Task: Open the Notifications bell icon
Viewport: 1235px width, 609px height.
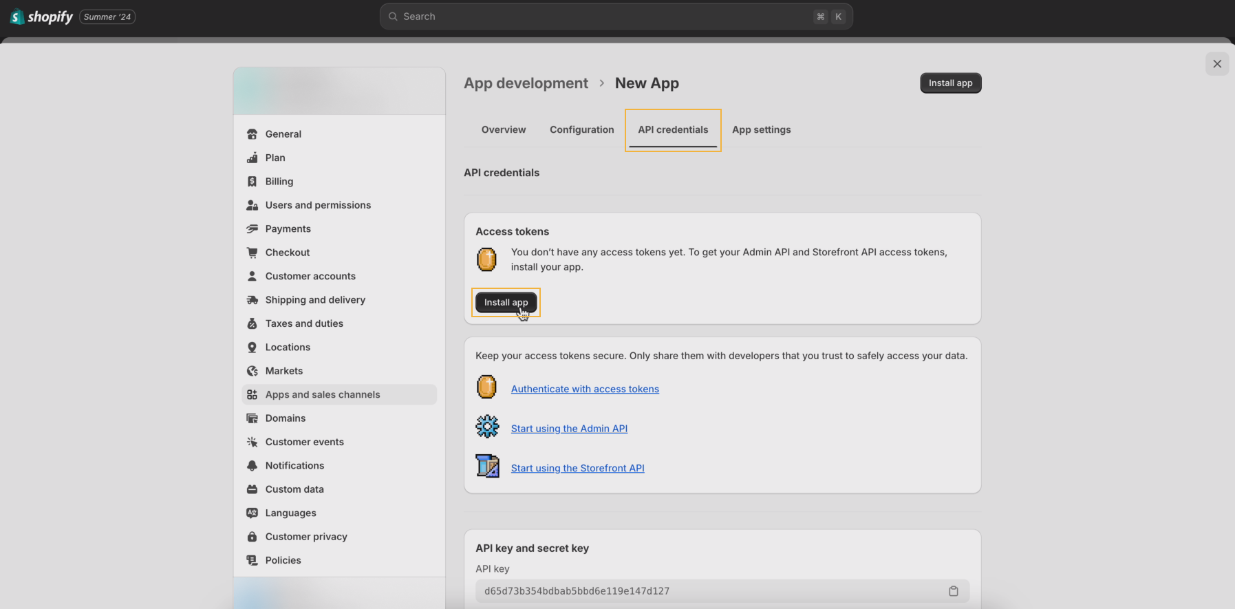Action: (x=252, y=466)
